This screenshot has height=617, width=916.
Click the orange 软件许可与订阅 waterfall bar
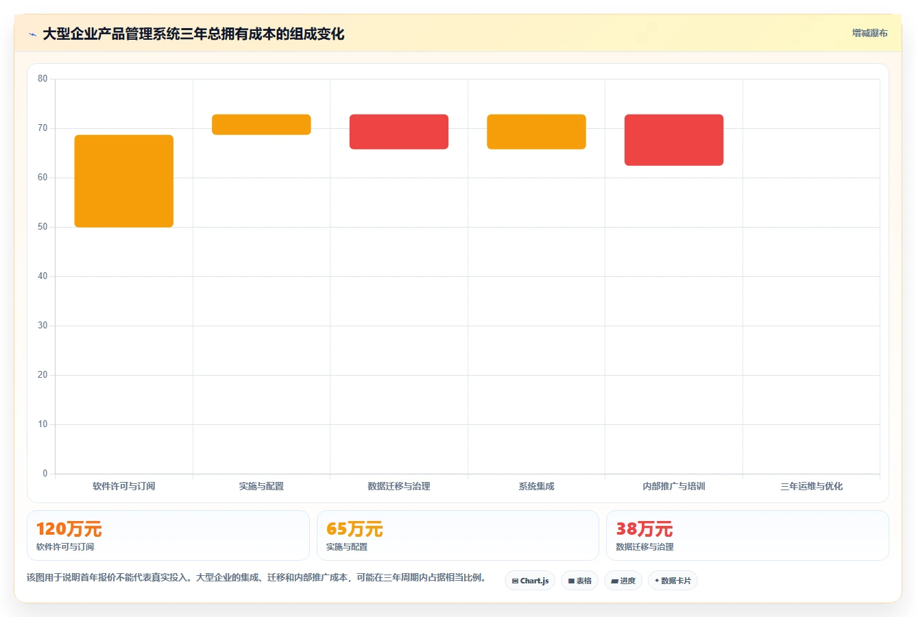point(124,181)
